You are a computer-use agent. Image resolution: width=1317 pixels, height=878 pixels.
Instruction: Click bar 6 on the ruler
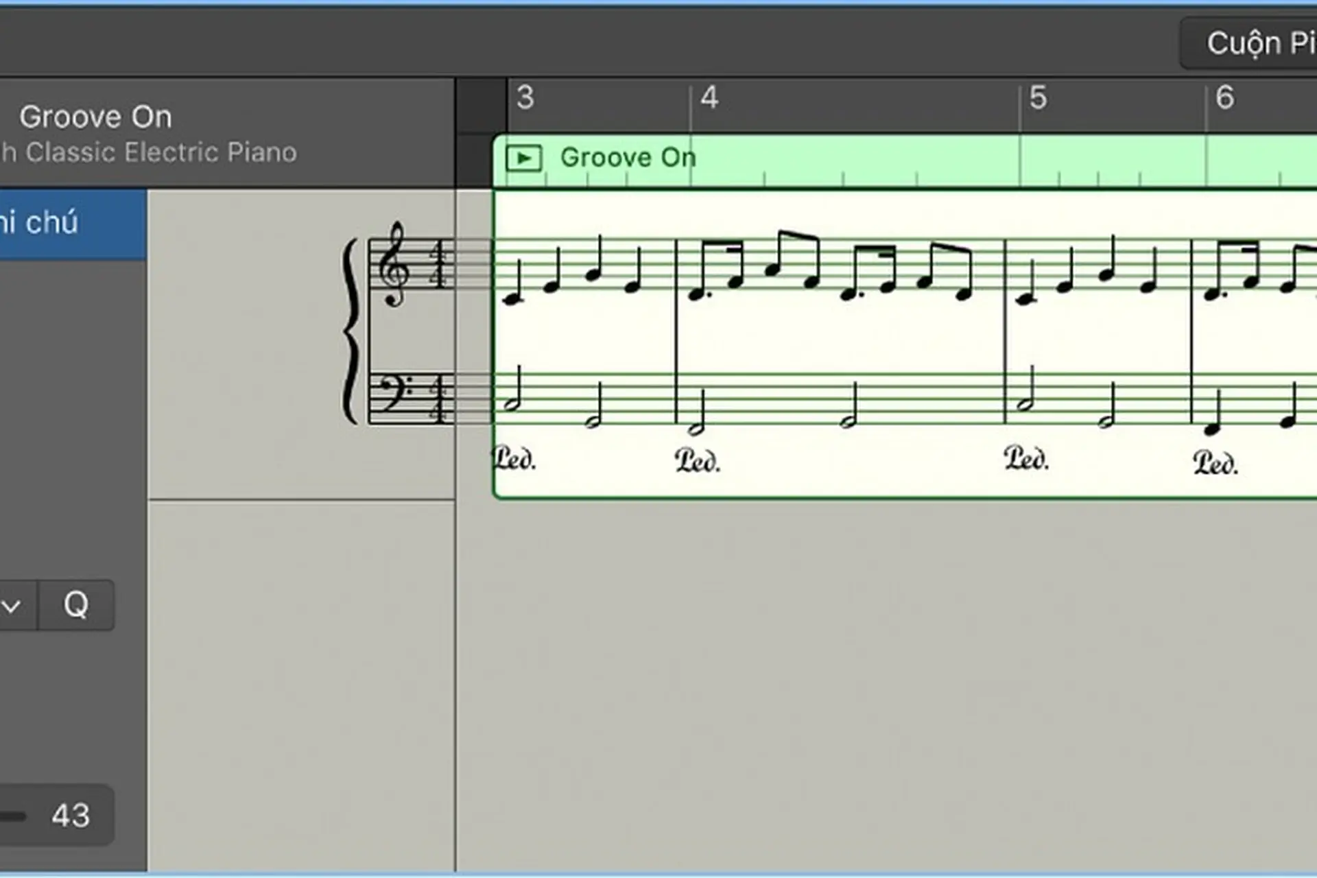[x=1224, y=97]
